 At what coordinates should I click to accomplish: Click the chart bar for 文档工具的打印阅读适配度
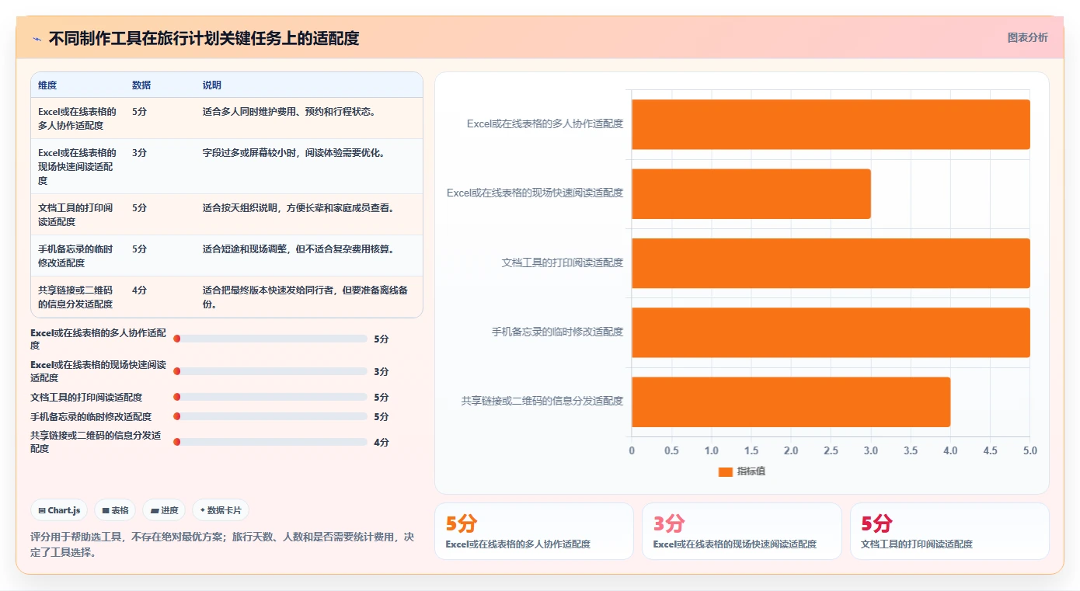[x=831, y=262]
